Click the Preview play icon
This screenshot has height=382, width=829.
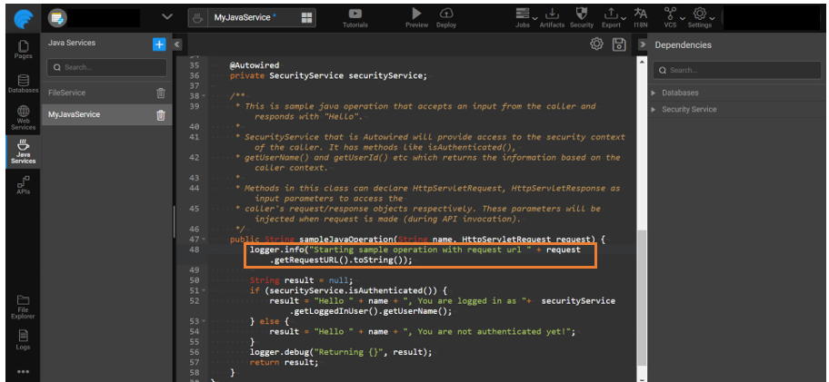416,14
